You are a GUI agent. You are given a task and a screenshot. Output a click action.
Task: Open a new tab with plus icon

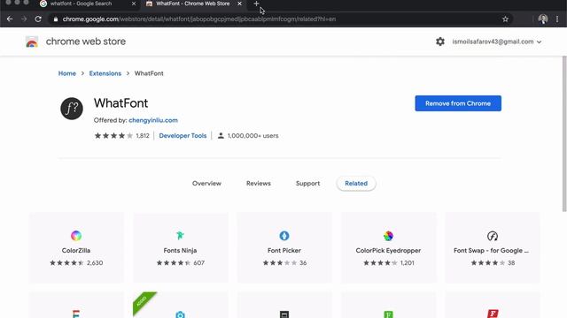pos(256,4)
